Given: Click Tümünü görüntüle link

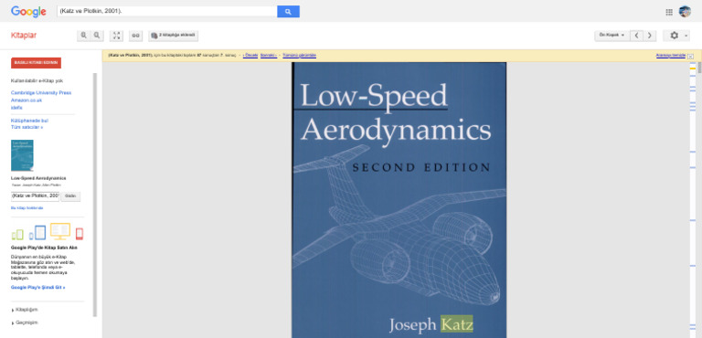Looking at the screenshot, I should [300, 56].
